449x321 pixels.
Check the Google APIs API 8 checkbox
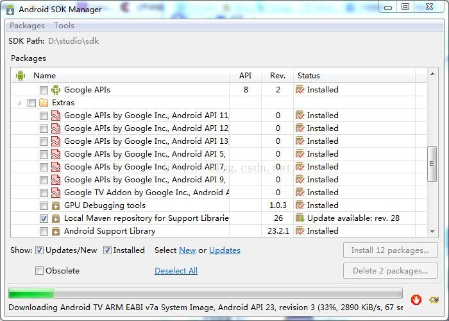pos(44,90)
